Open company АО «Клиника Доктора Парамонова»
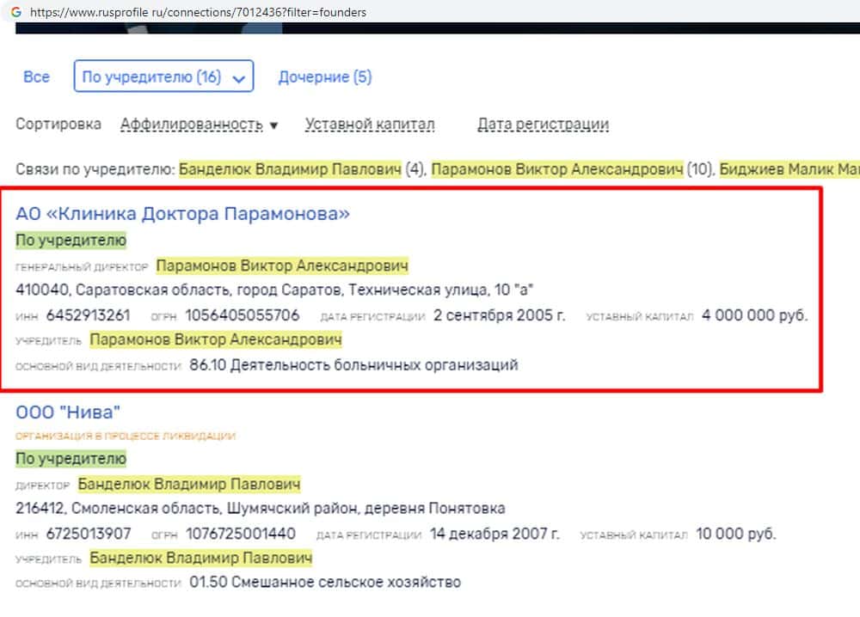 182,214
